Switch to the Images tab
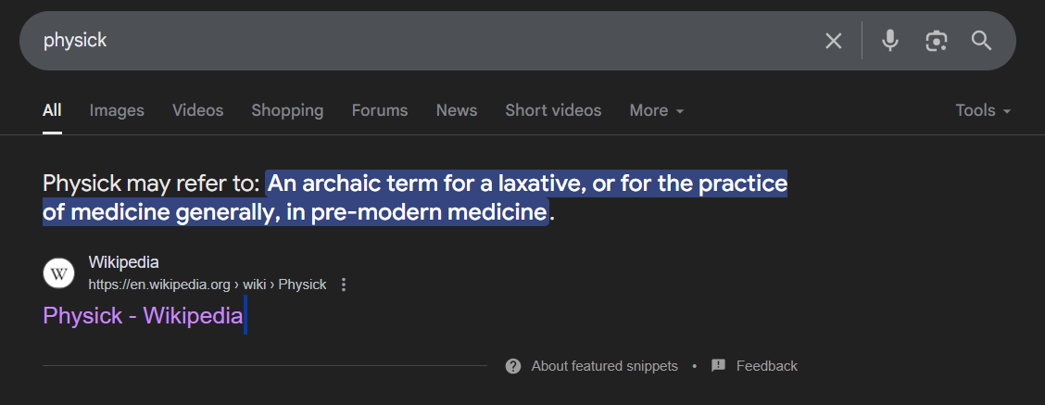Image resolution: width=1045 pixels, height=405 pixels. click(x=117, y=111)
